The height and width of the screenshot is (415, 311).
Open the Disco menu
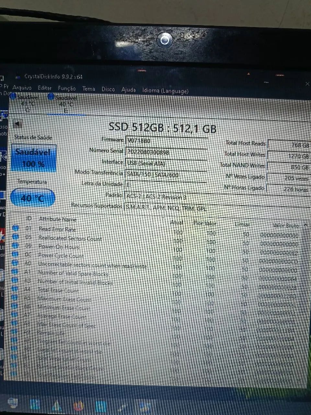[108, 89]
